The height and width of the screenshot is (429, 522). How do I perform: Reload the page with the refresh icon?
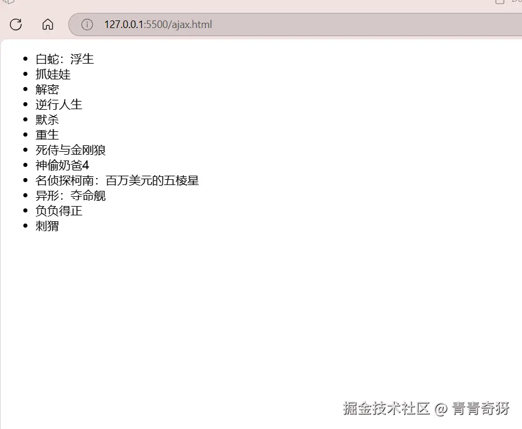(x=16, y=25)
